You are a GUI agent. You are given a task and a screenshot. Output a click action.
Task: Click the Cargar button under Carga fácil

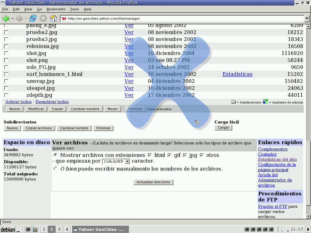tap(224, 128)
